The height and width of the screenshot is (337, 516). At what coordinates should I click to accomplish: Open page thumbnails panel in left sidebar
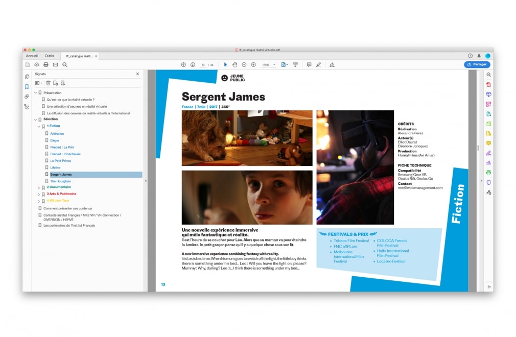(27, 77)
